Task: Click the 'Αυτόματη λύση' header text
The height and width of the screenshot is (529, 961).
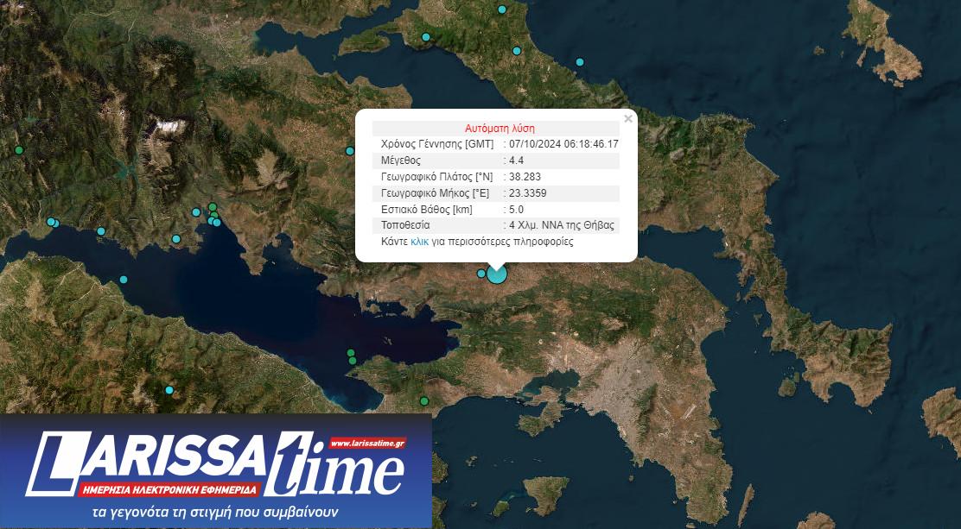Action: tap(500, 129)
